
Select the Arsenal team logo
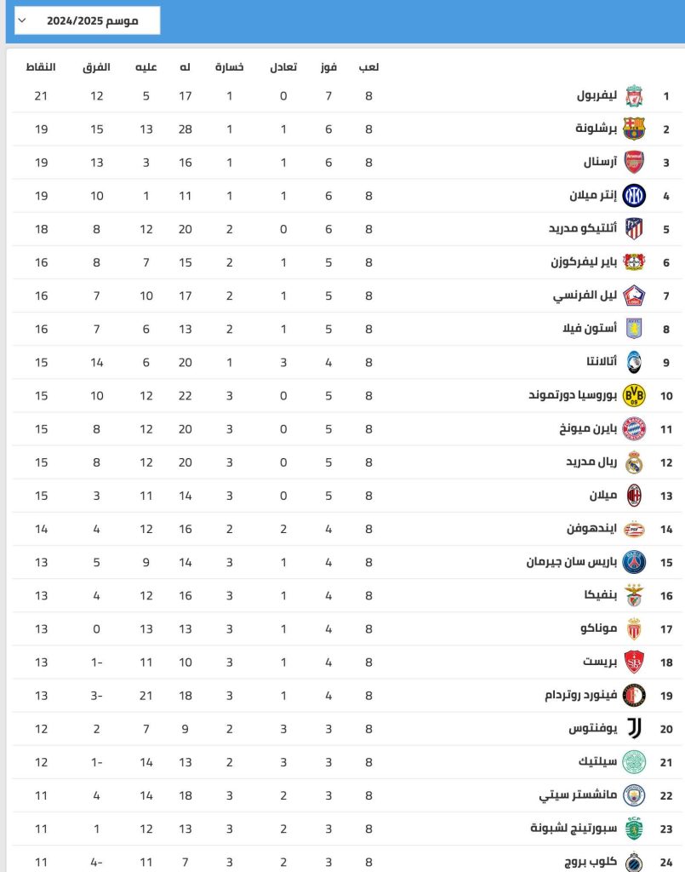click(634, 163)
